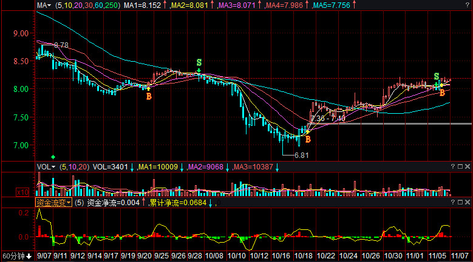The image size is (473, 262).
Task: Maximize the VOL panel with square icon
Action: tap(460, 166)
